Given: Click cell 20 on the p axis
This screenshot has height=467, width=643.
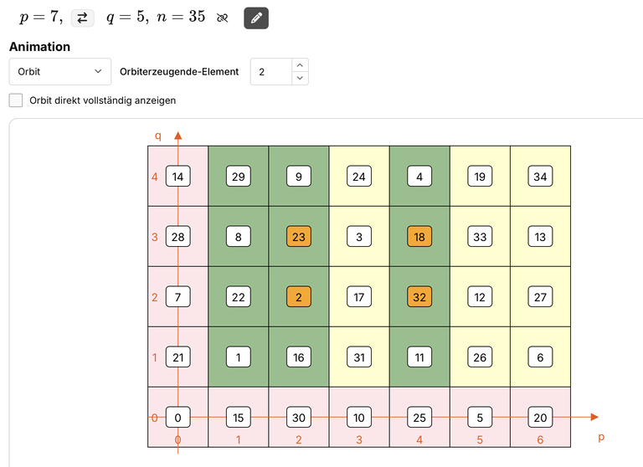Looking at the screenshot, I should pos(540,418).
